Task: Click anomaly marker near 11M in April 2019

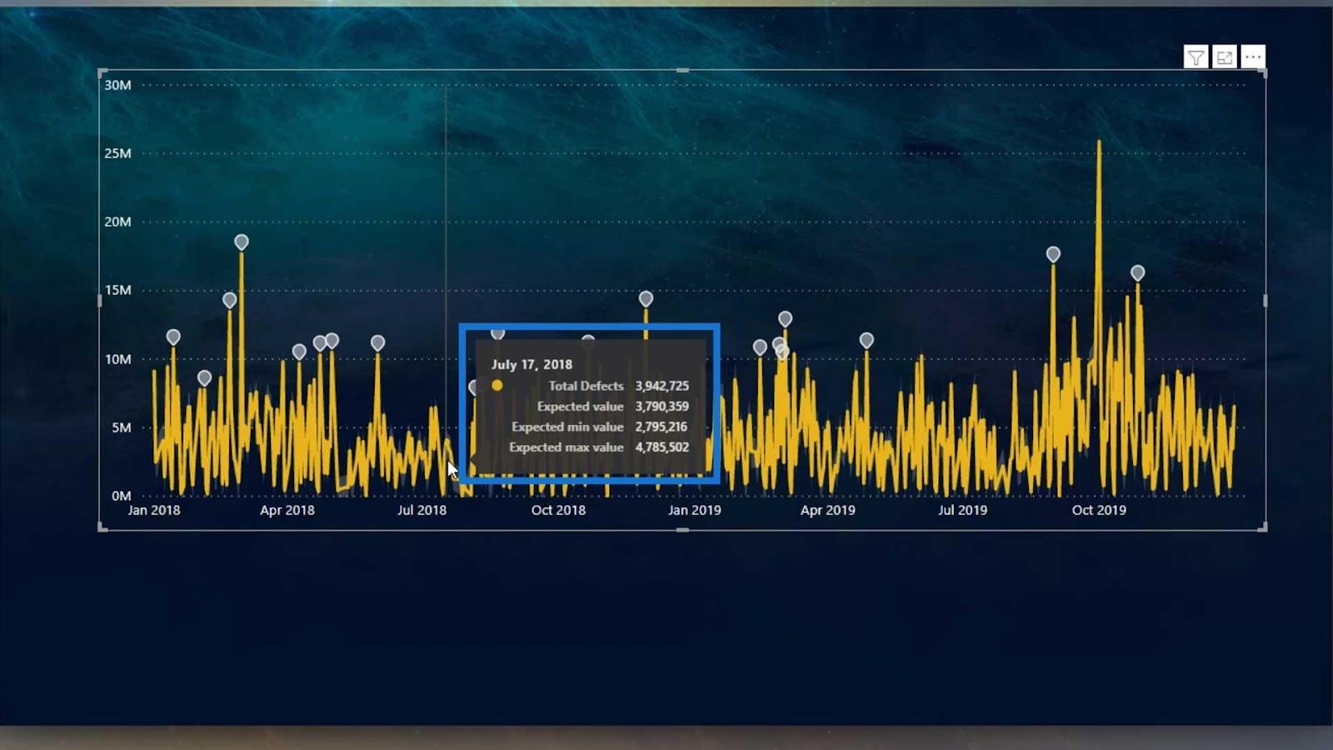Action: click(x=866, y=340)
